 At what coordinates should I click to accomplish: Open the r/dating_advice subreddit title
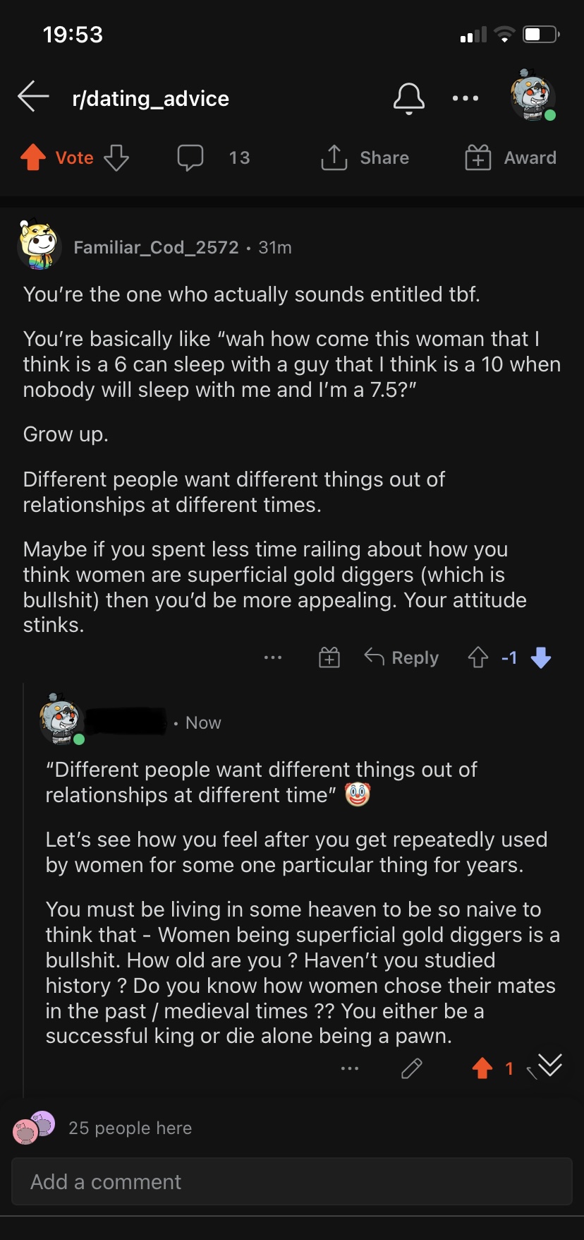coord(150,98)
